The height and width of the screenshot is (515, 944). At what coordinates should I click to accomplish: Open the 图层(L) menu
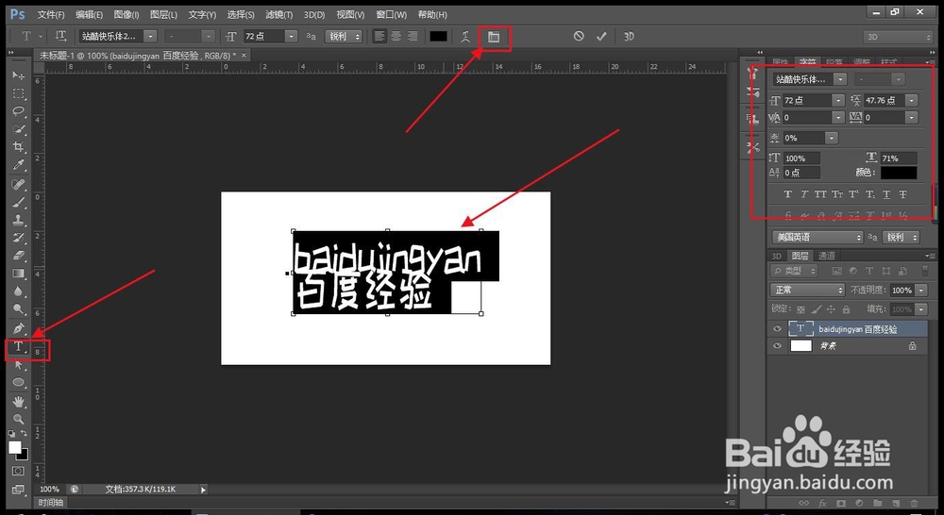click(x=163, y=14)
